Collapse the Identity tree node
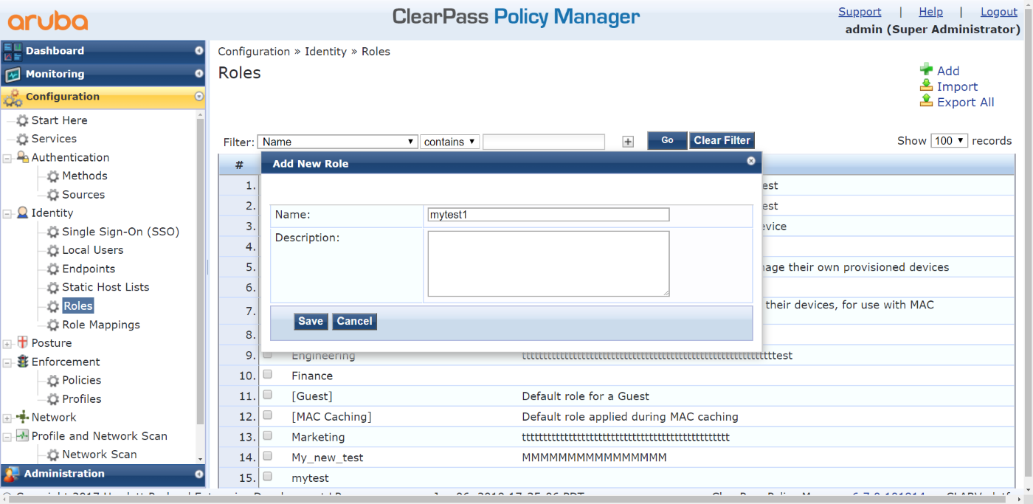Screen dimensions: 1033x504 click(x=7, y=213)
